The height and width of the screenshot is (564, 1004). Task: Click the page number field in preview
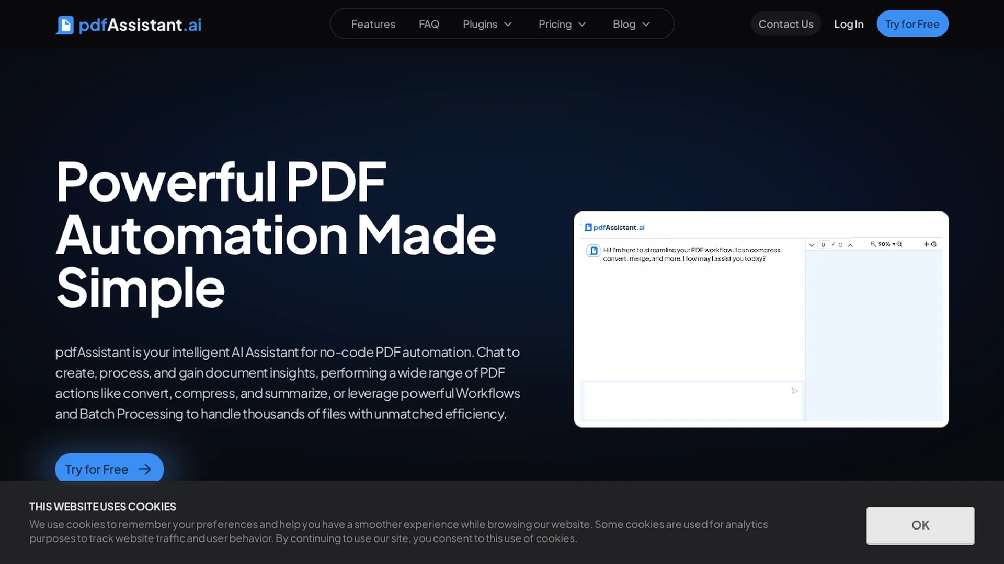pos(824,244)
